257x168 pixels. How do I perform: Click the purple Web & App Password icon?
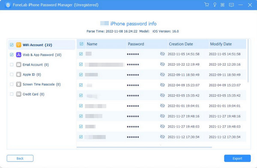coord(18,54)
